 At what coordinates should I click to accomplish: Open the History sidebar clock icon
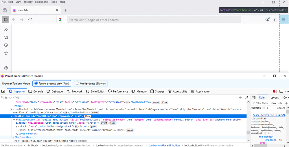[x=6, y=45]
